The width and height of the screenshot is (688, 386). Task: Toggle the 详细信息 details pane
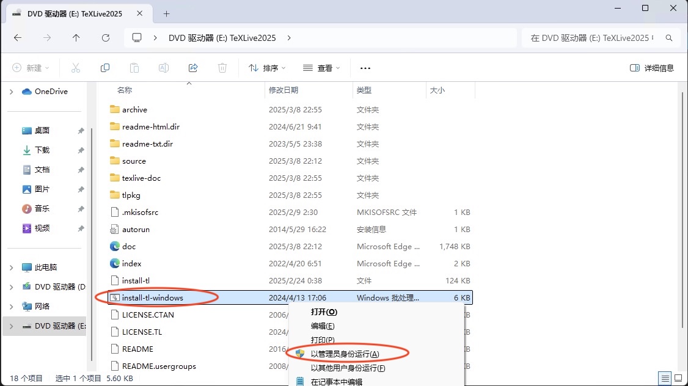[651, 68]
